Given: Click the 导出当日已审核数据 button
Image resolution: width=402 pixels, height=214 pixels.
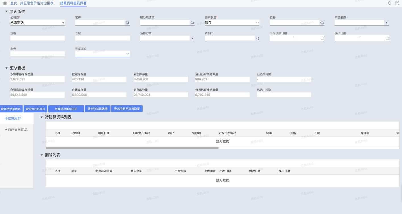Looking at the screenshot, I should click(127, 109).
